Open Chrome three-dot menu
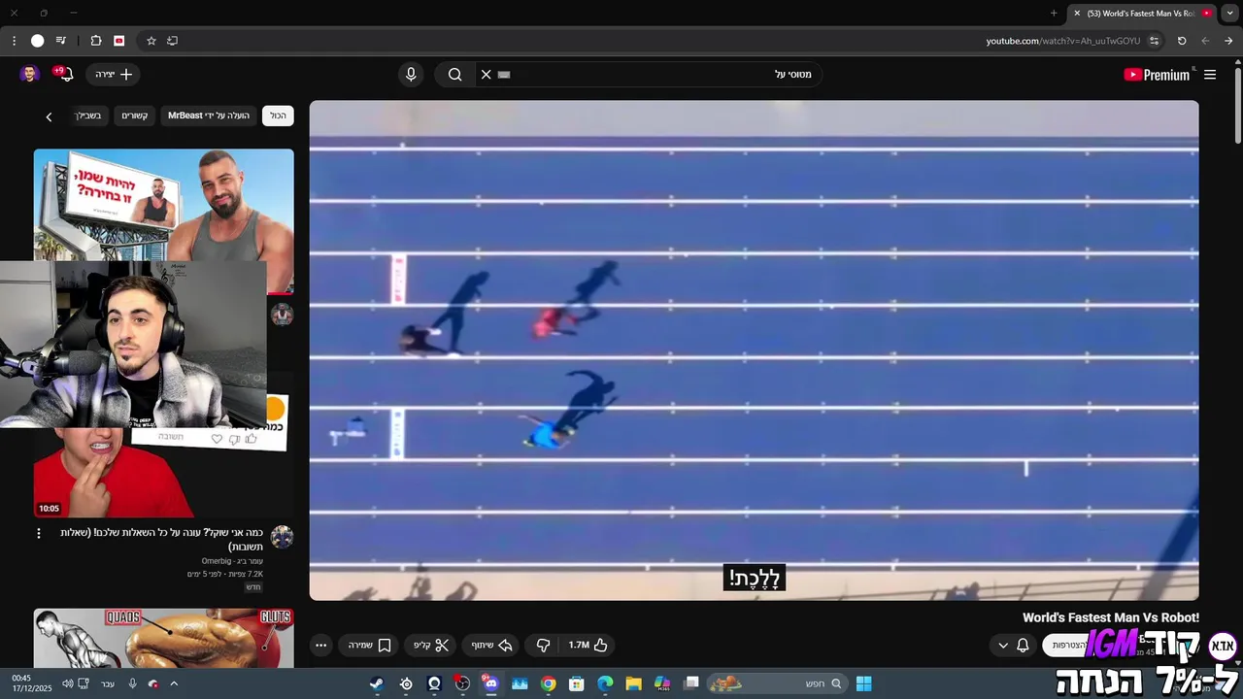1243x699 pixels. click(x=14, y=41)
